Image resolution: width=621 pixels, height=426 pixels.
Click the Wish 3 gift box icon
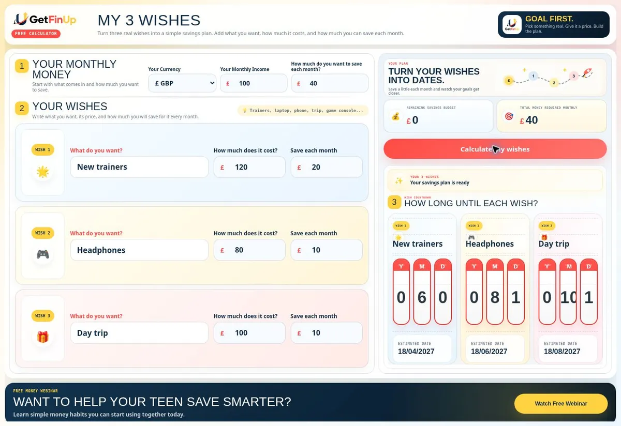[42, 337]
